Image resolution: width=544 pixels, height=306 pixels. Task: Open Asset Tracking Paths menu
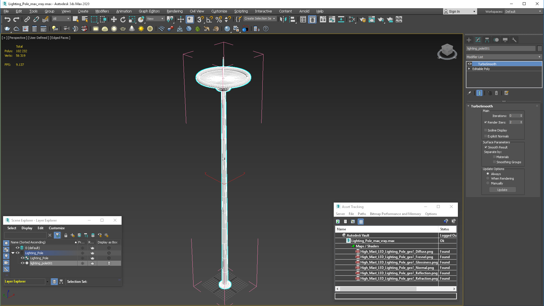362,214
